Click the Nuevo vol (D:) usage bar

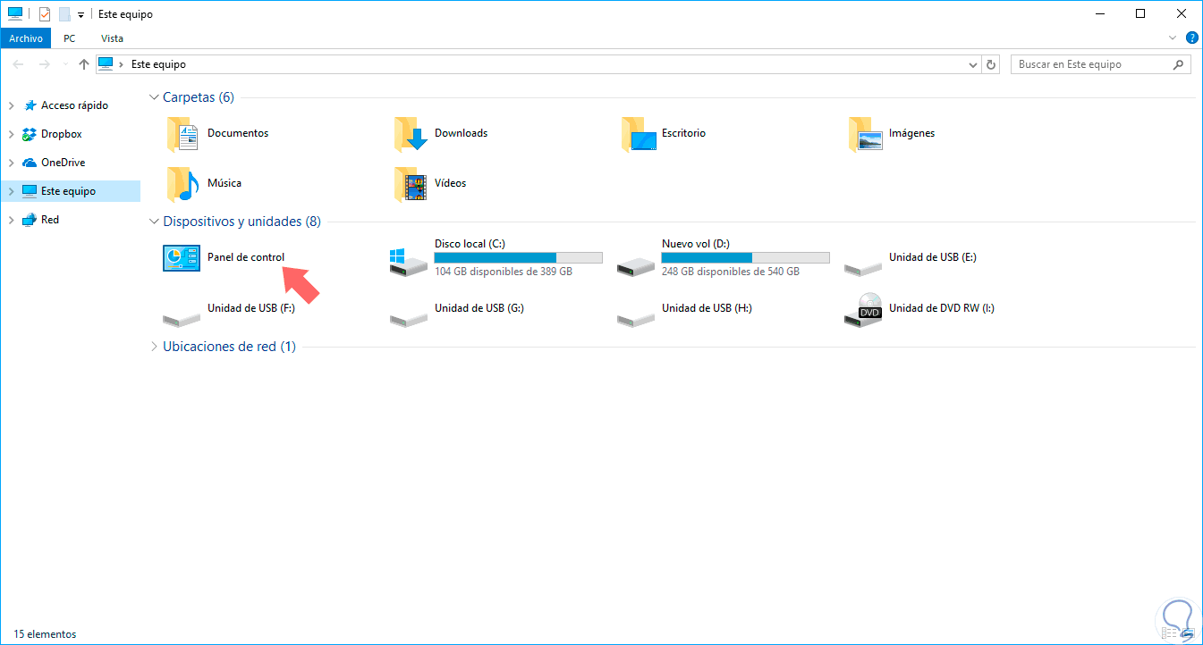(x=746, y=257)
